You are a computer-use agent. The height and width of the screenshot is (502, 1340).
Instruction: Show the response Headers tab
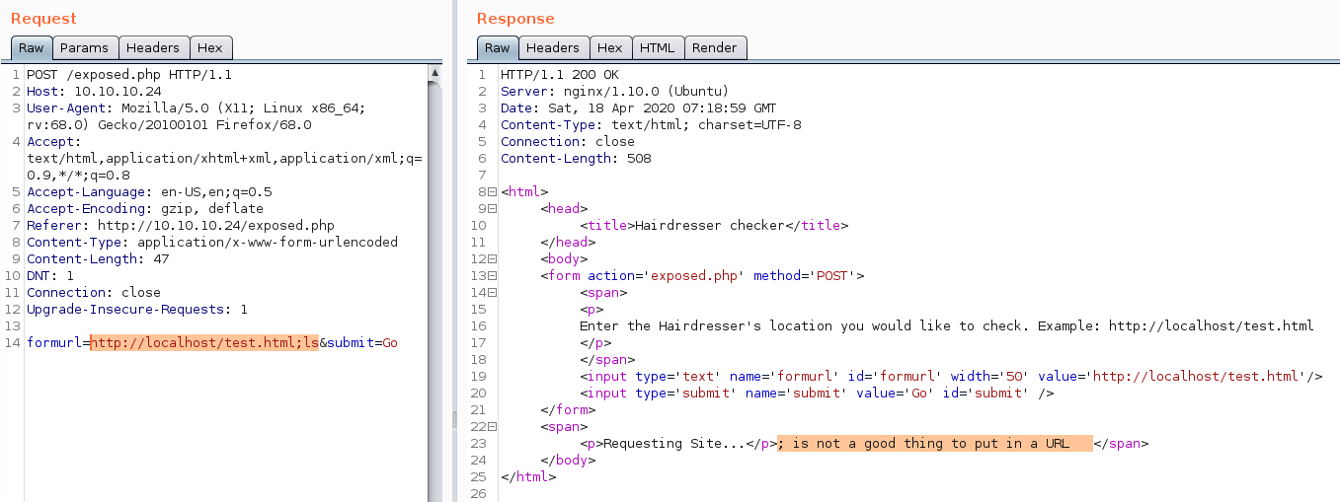(x=553, y=47)
